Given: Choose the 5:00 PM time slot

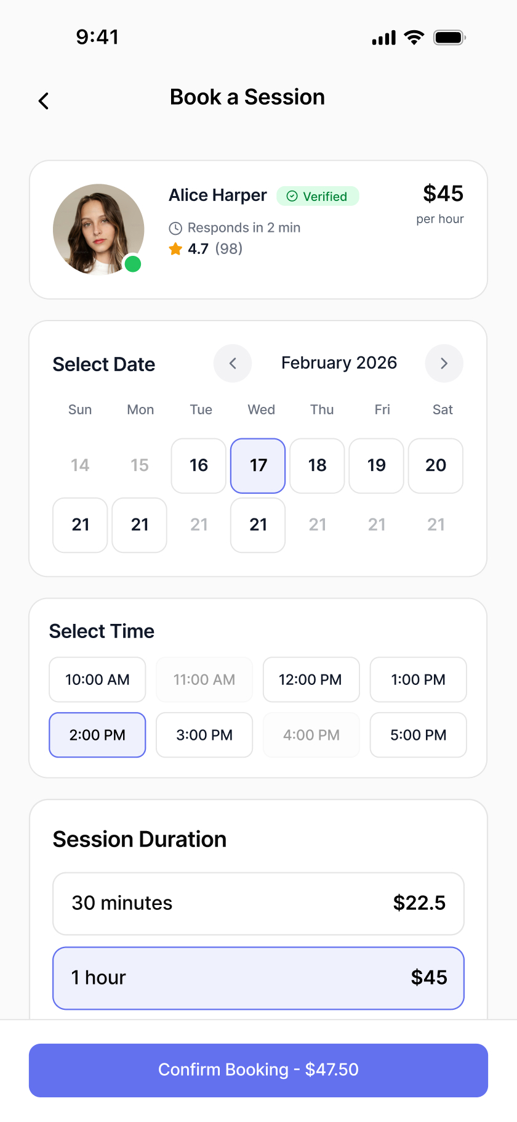Looking at the screenshot, I should tap(419, 735).
